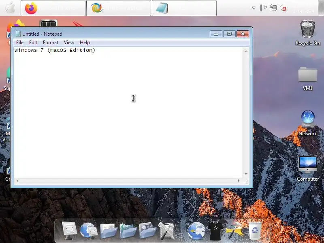Open the Help menu in Notepad
Image resolution: width=324 pixels, height=243 pixels.
point(85,43)
